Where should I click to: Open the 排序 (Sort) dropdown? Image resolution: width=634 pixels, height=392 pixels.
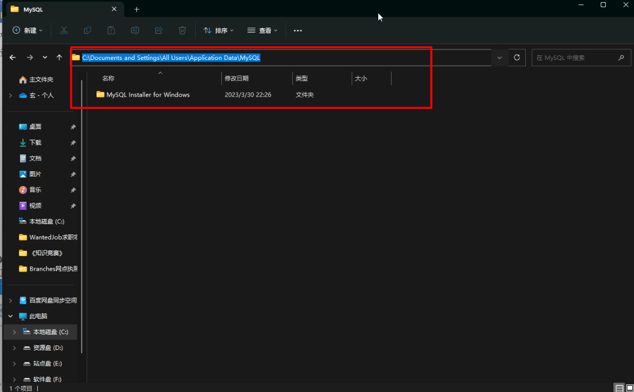pos(219,30)
